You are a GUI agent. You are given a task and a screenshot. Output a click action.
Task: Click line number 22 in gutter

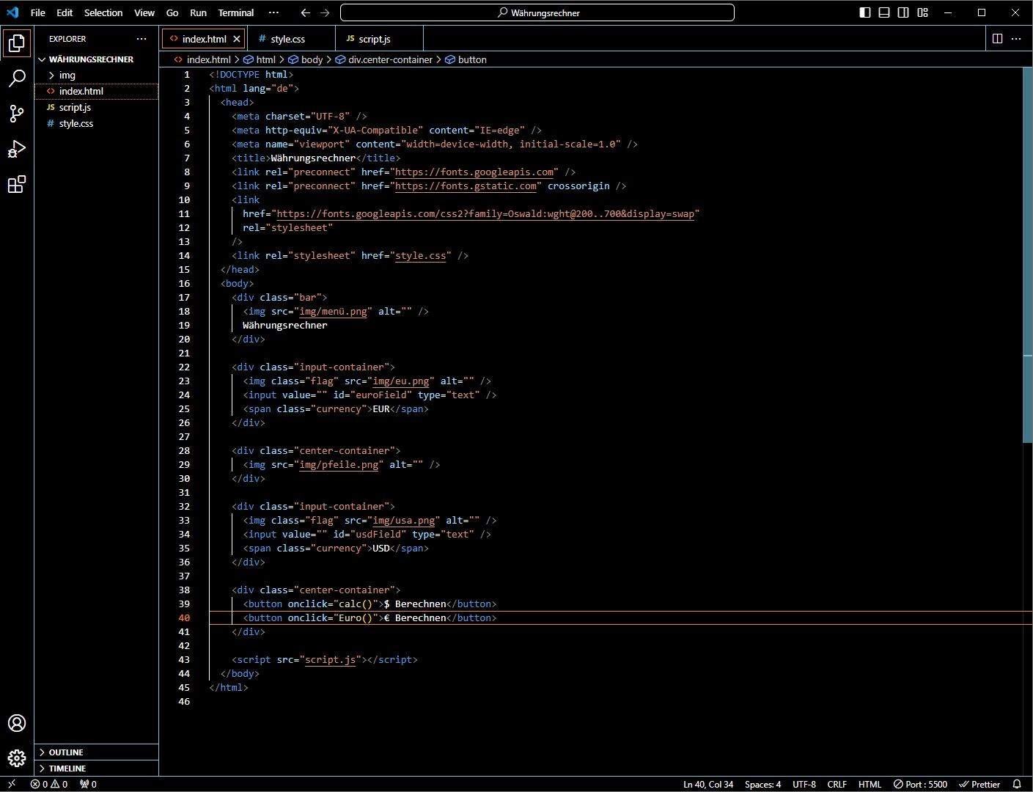tap(184, 367)
